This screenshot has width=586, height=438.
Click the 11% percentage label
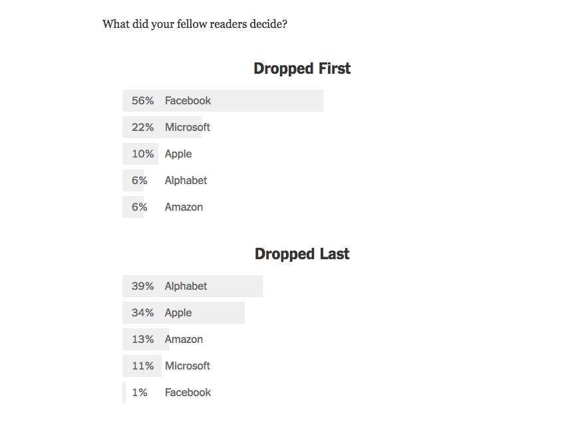[143, 366]
